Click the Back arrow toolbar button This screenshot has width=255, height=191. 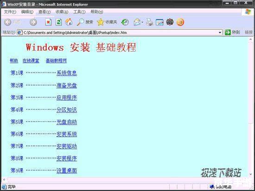coord(7,22)
